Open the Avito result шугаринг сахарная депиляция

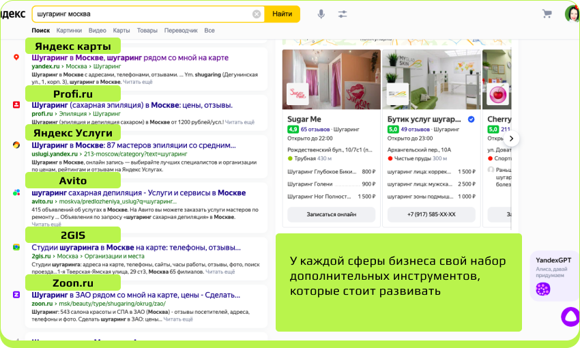[x=139, y=192]
